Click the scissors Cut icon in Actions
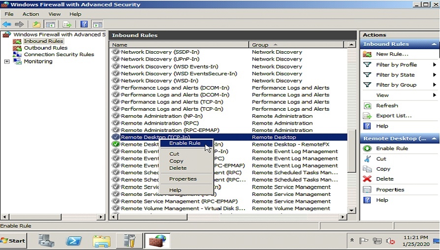 coord(367,159)
